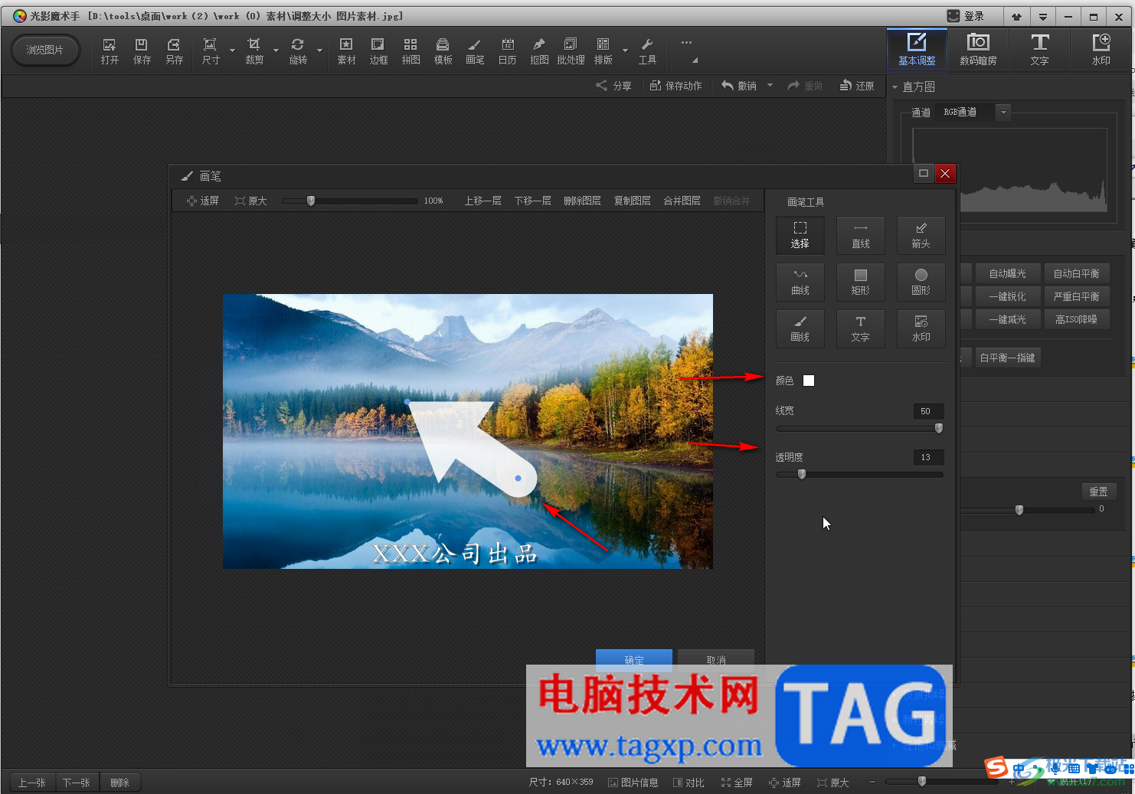Expand the 撤销 undo history dropdown

(770, 86)
